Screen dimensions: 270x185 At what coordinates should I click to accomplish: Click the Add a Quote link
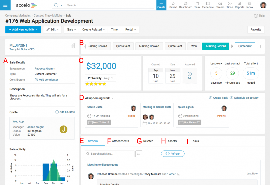pos(65,112)
